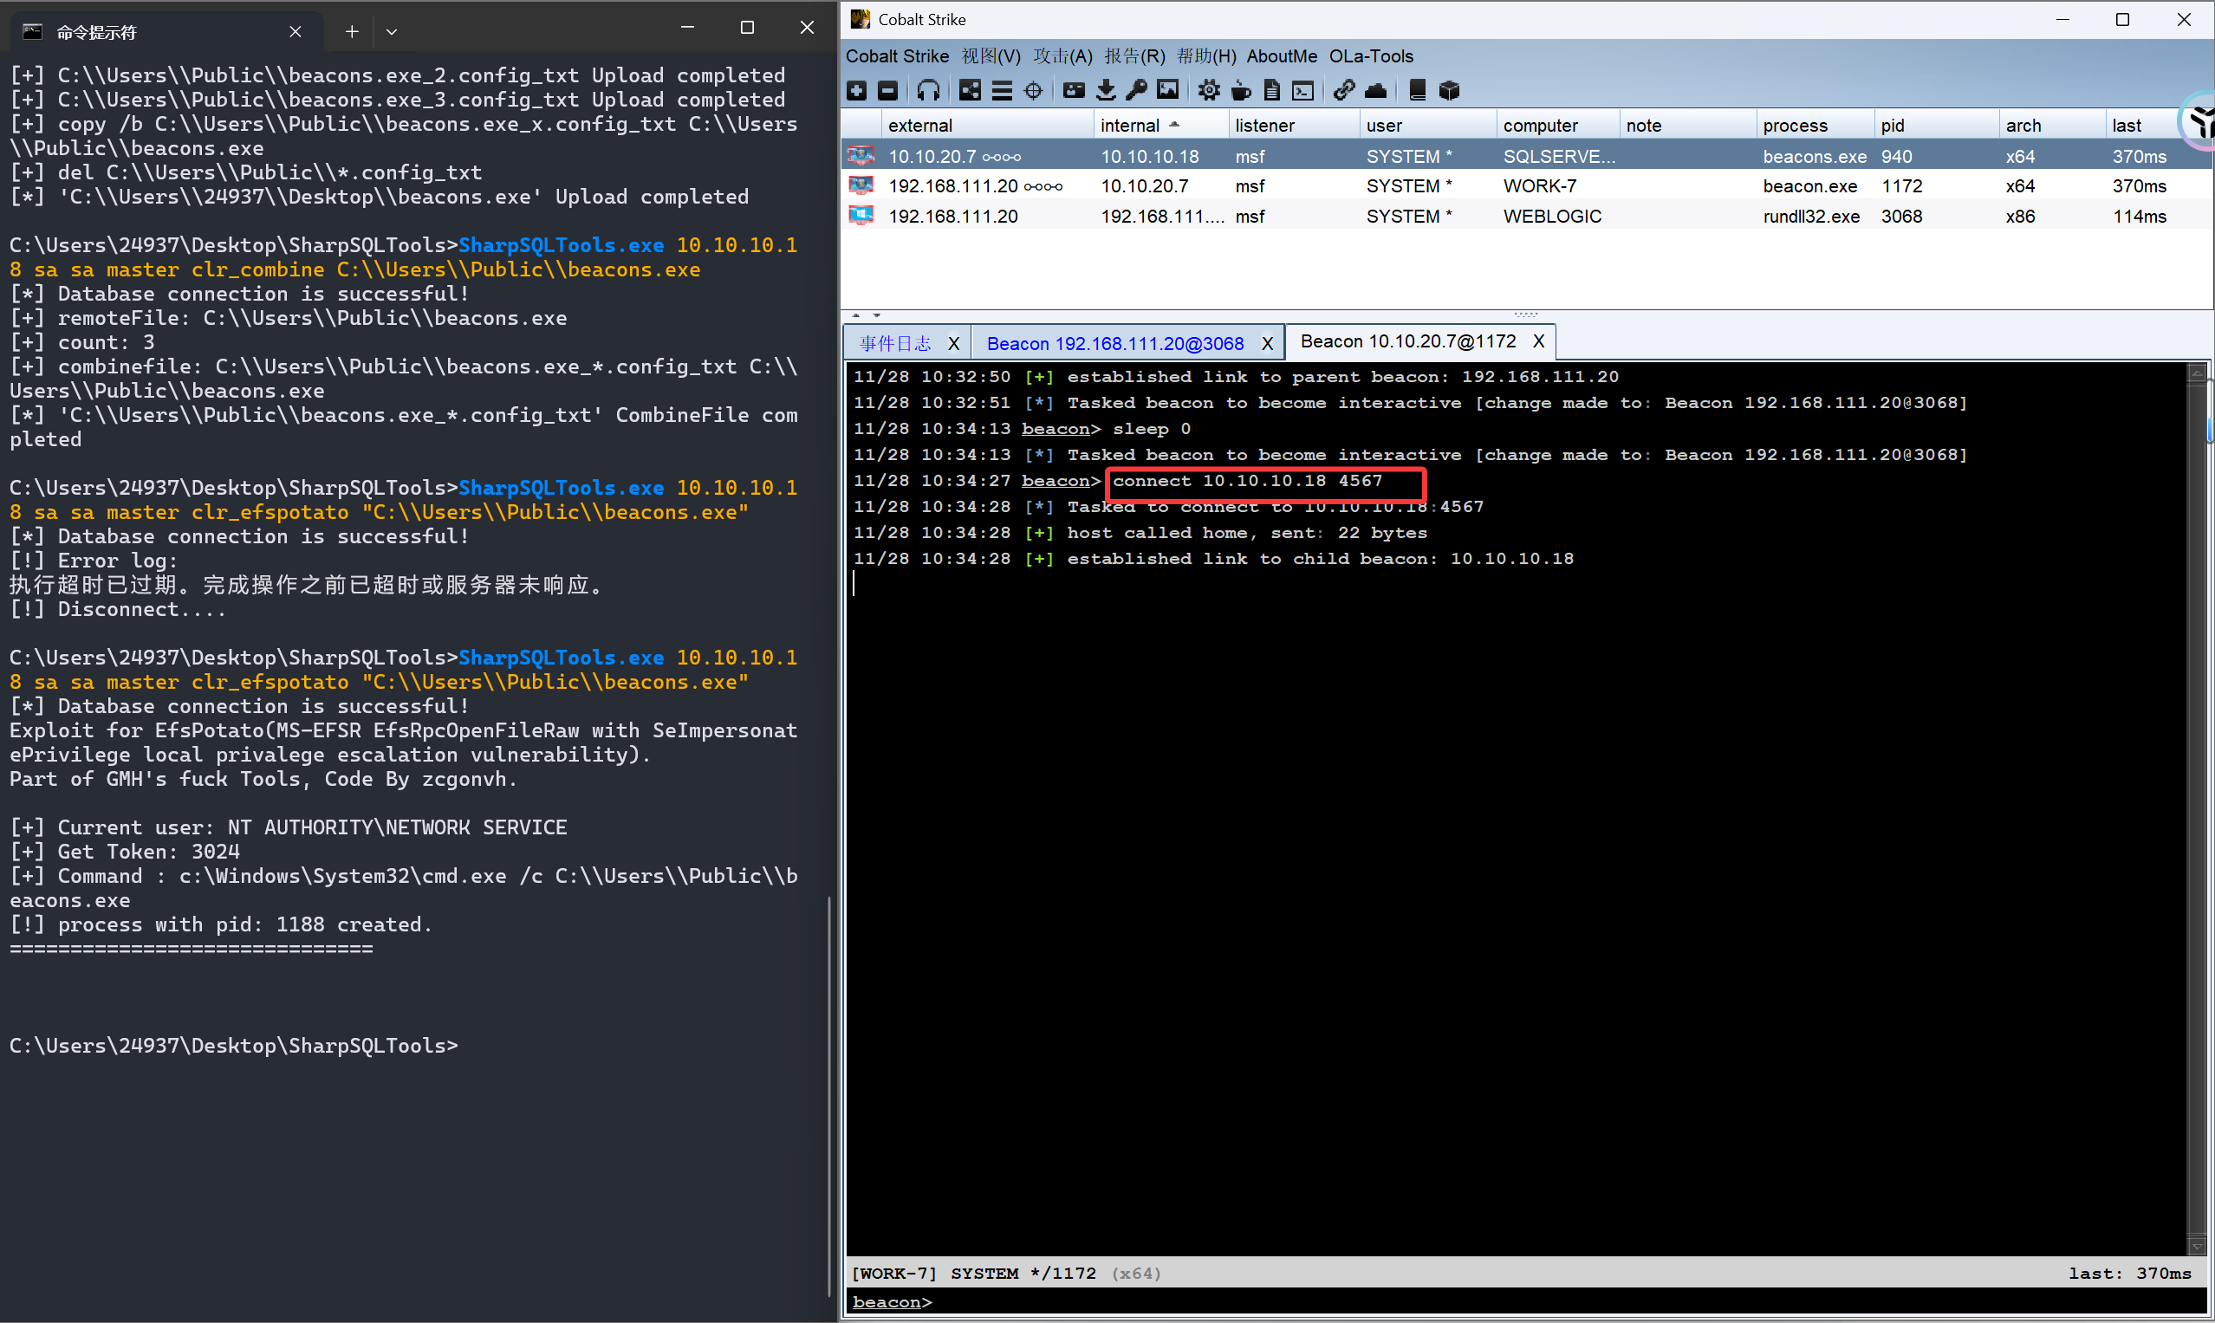Image resolution: width=2215 pixels, height=1323 pixels.
Task: Open the screenshots picture icon
Action: coord(1167,90)
